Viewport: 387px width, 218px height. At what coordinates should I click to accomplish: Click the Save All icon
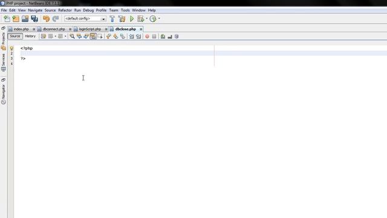pyautogui.click(x=34, y=19)
